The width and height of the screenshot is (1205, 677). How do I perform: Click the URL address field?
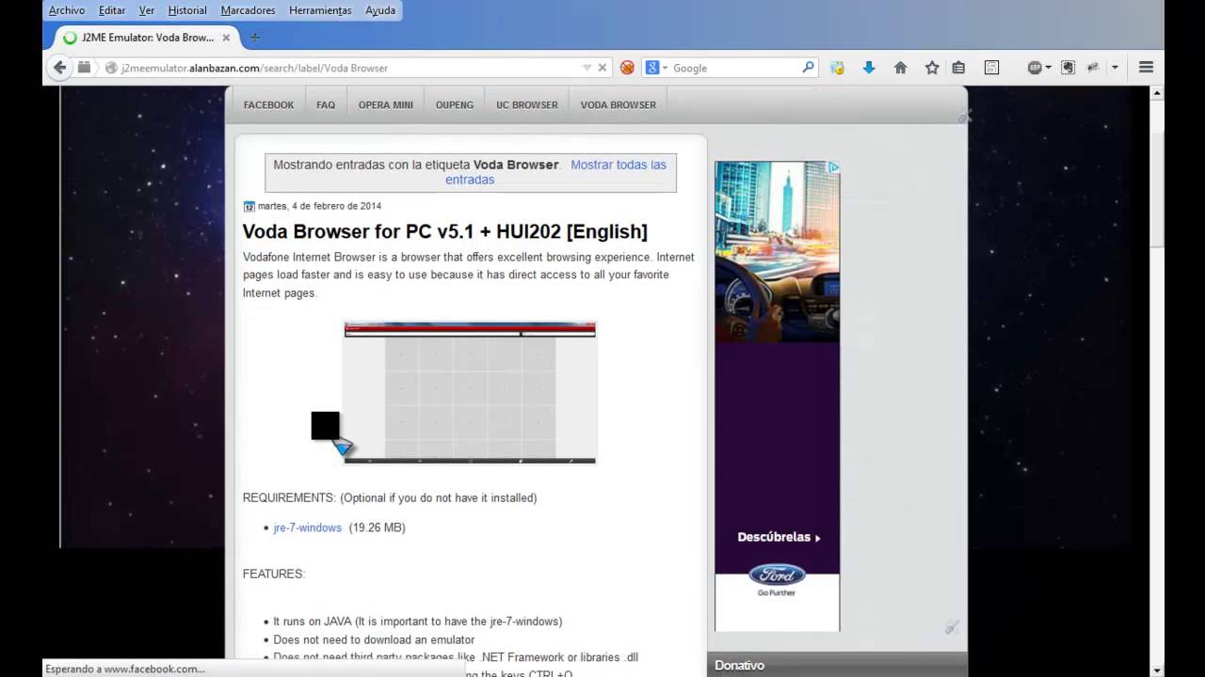click(x=348, y=68)
